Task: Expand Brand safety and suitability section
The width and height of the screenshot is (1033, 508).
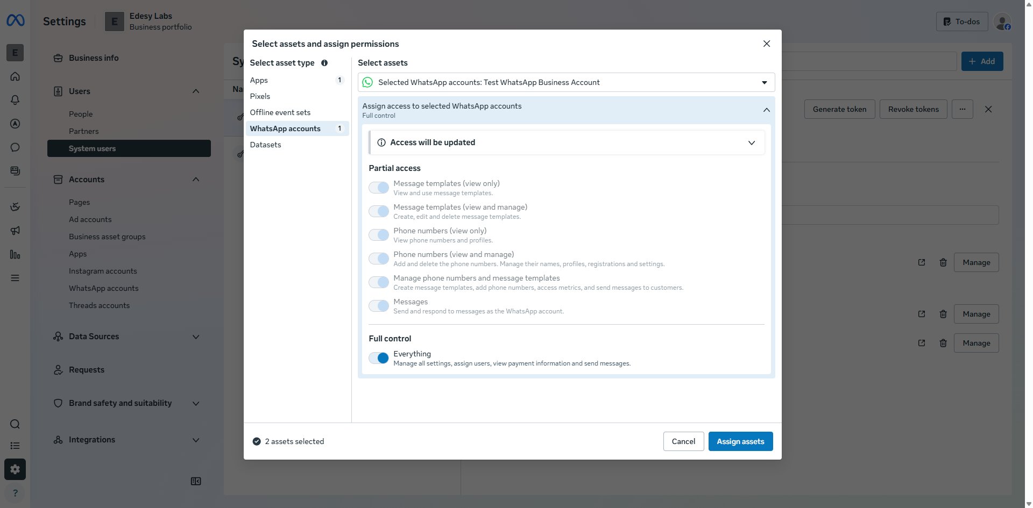Action: 196,403
